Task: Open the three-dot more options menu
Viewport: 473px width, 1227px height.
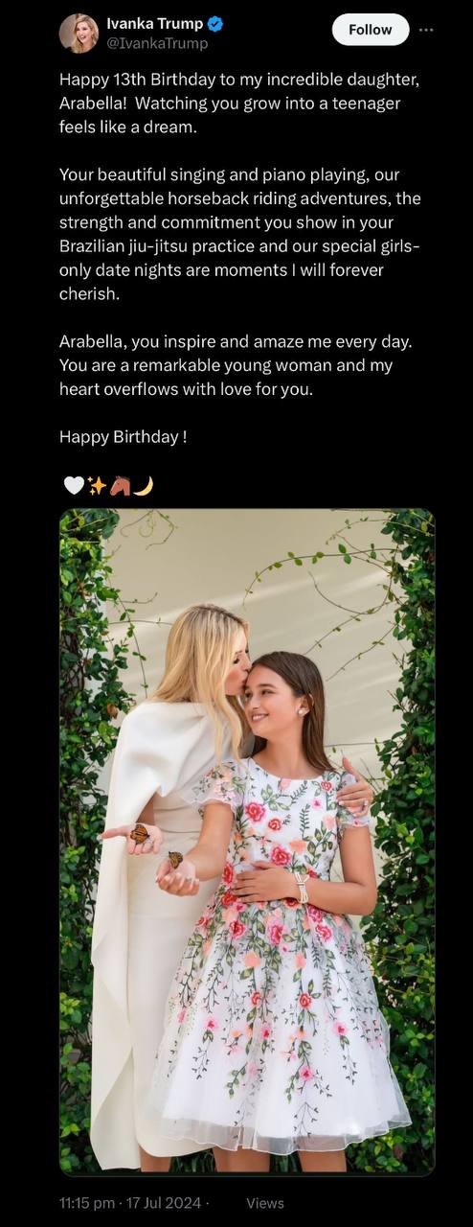Action: (426, 30)
